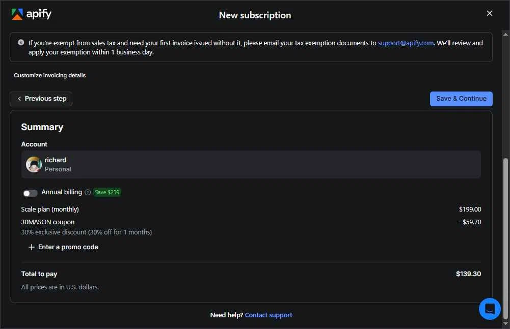This screenshot has width=510, height=329.
Task: Click the info icon in tax notice
Action: click(x=21, y=43)
